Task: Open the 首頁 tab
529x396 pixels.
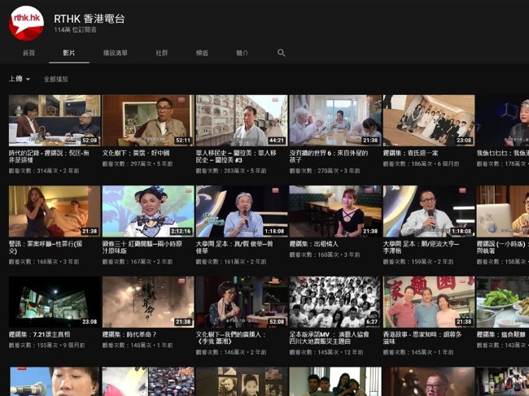Action: [28, 53]
